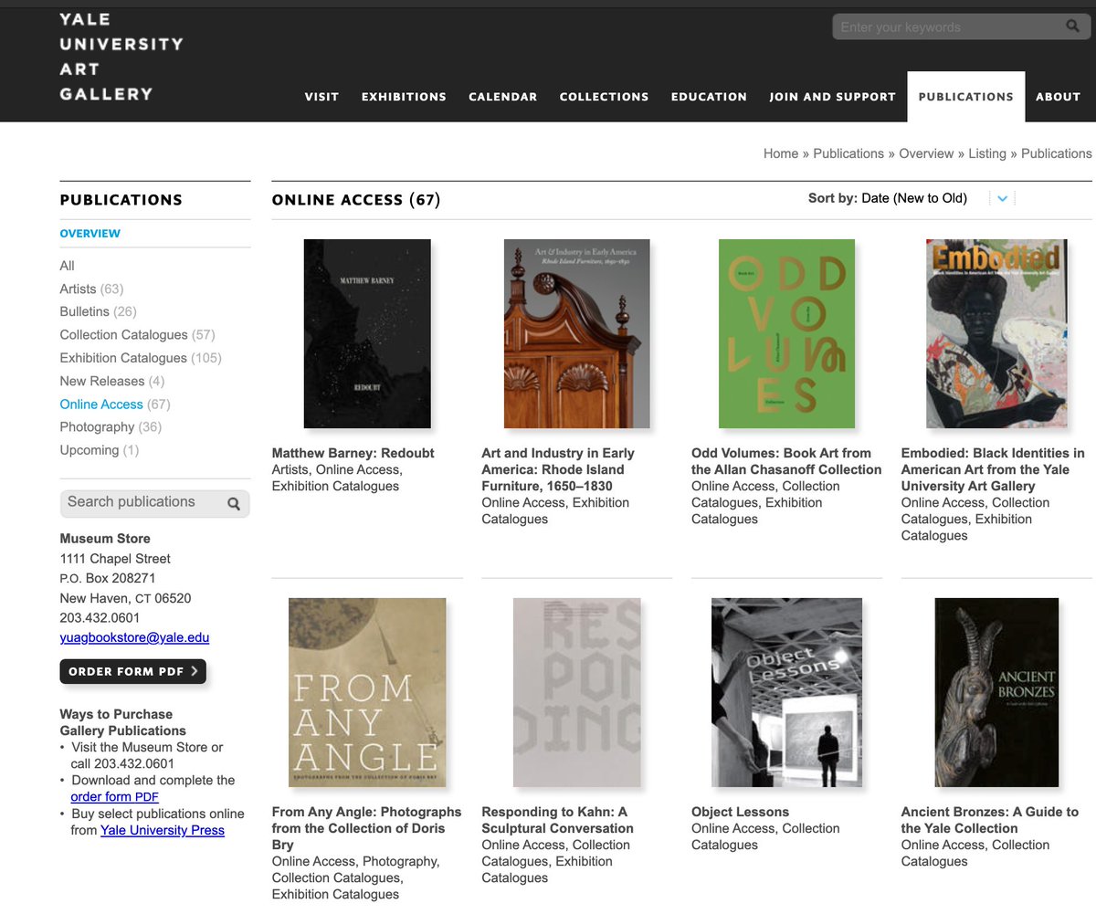Click Art and Industry in Early America title
Screen dimensions: 1096x914
click(x=558, y=469)
